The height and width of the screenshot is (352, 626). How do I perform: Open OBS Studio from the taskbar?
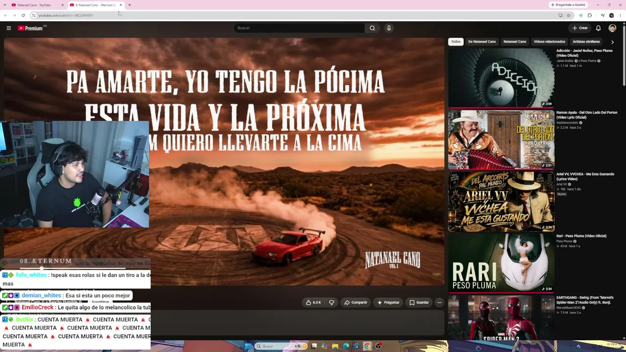[378, 346]
